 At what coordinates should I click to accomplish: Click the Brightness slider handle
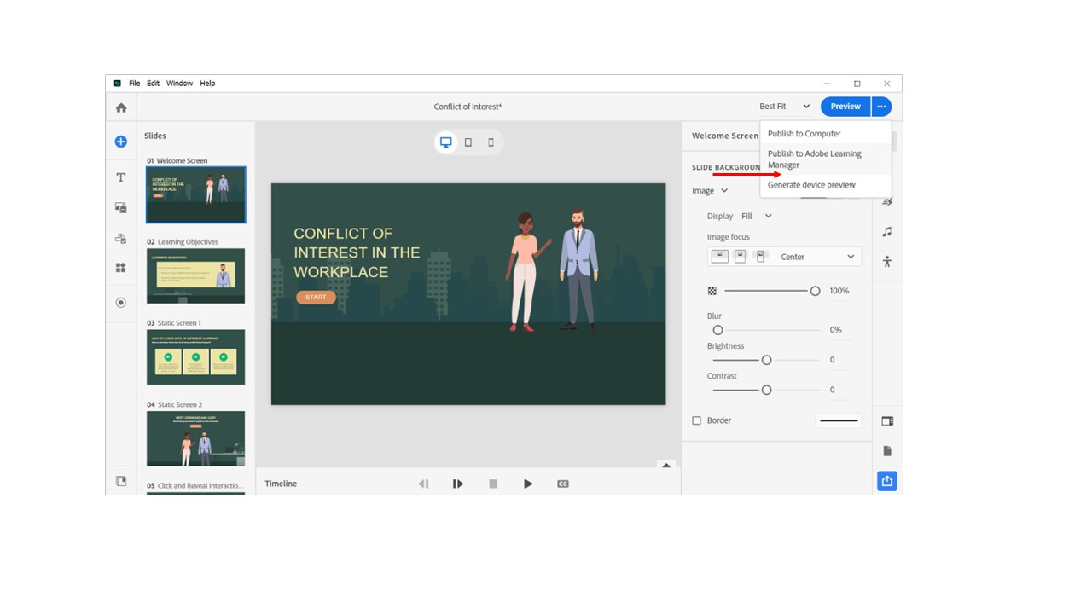pyautogui.click(x=766, y=360)
